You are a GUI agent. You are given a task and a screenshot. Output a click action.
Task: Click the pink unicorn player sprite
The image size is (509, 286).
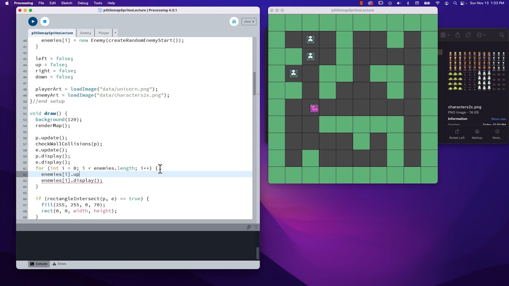(314, 108)
